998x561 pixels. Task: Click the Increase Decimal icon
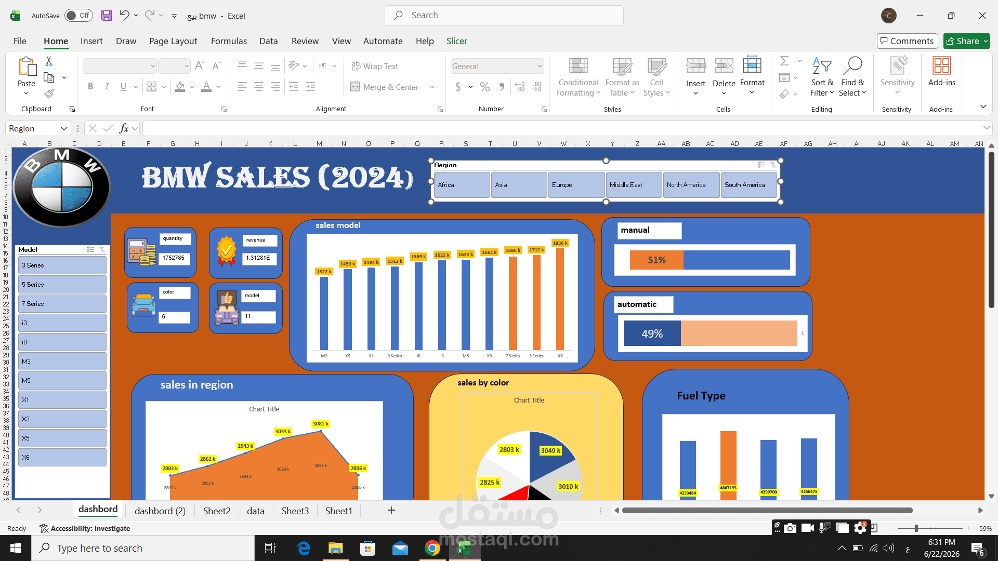point(520,87)
